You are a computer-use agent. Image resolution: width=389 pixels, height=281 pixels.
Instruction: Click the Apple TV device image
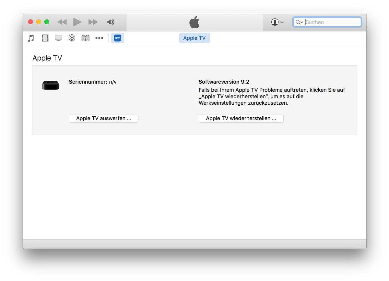(x=51, y=85)
